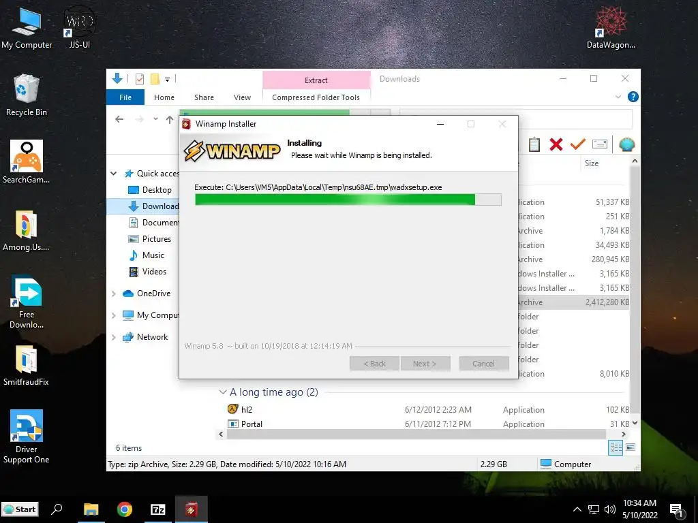698x523 pixels.
Task: Click the Back button in Winamp Installer
Action: pos(374,364)
